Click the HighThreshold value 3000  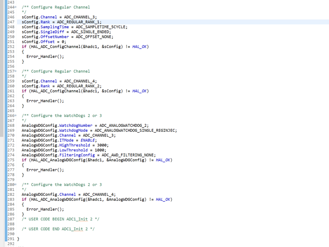[102, 145]
